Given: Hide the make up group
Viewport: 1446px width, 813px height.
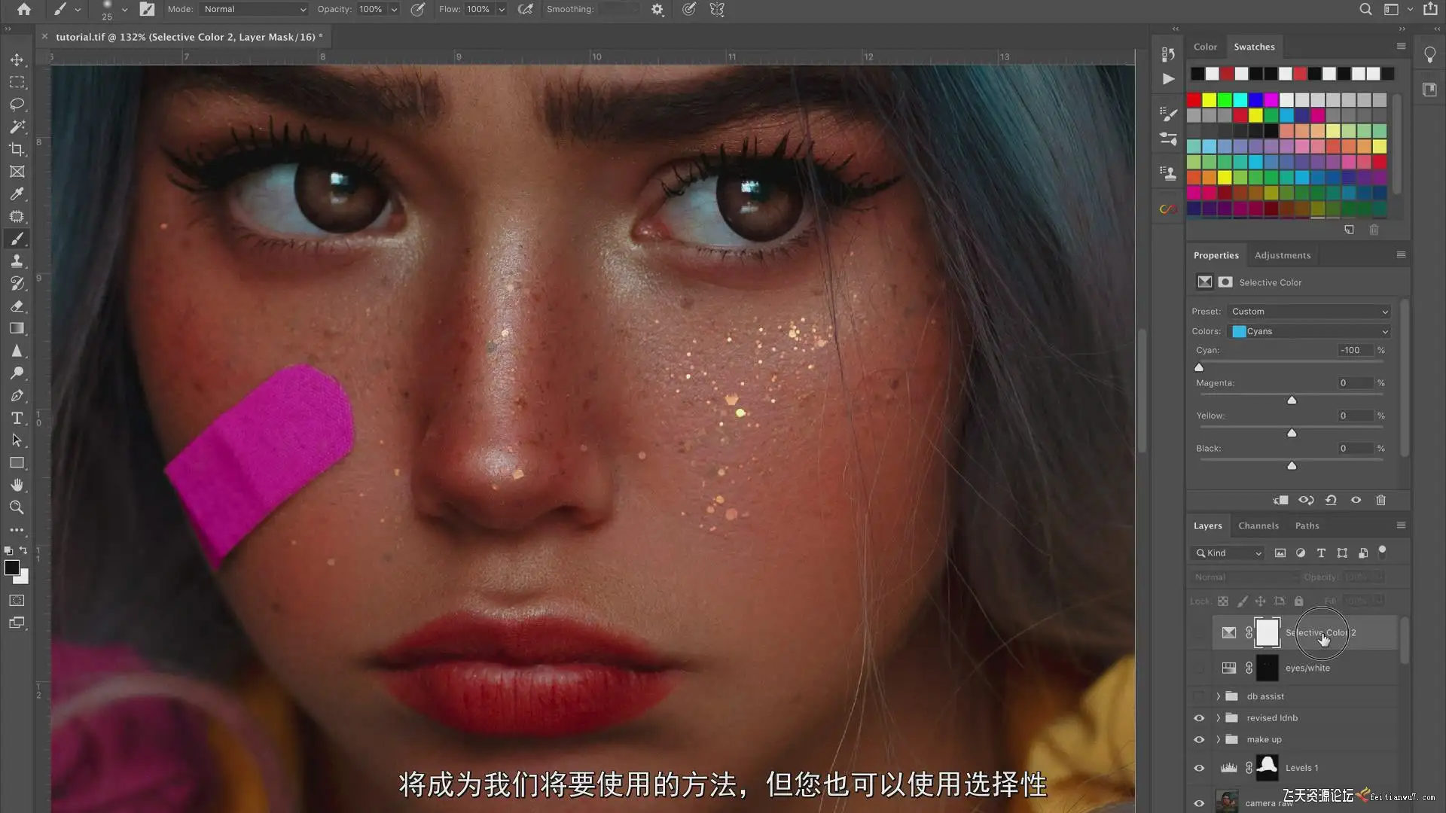Looking at the screenshot, I should click(1199, 739).
